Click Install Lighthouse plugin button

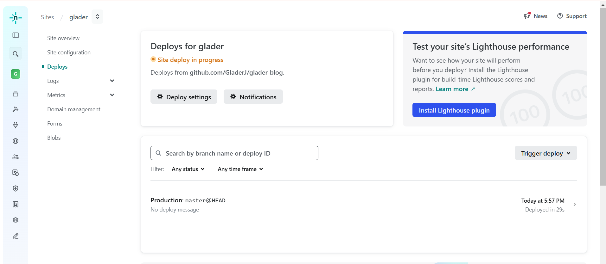point(454,110)
